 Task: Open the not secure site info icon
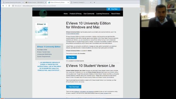[x=13, y=6]
